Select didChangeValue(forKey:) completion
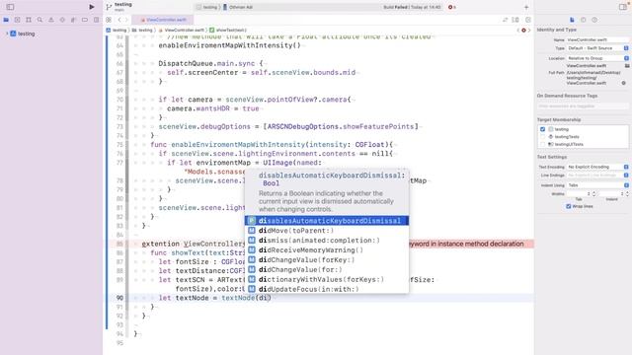632x355 pixels. 327,260
